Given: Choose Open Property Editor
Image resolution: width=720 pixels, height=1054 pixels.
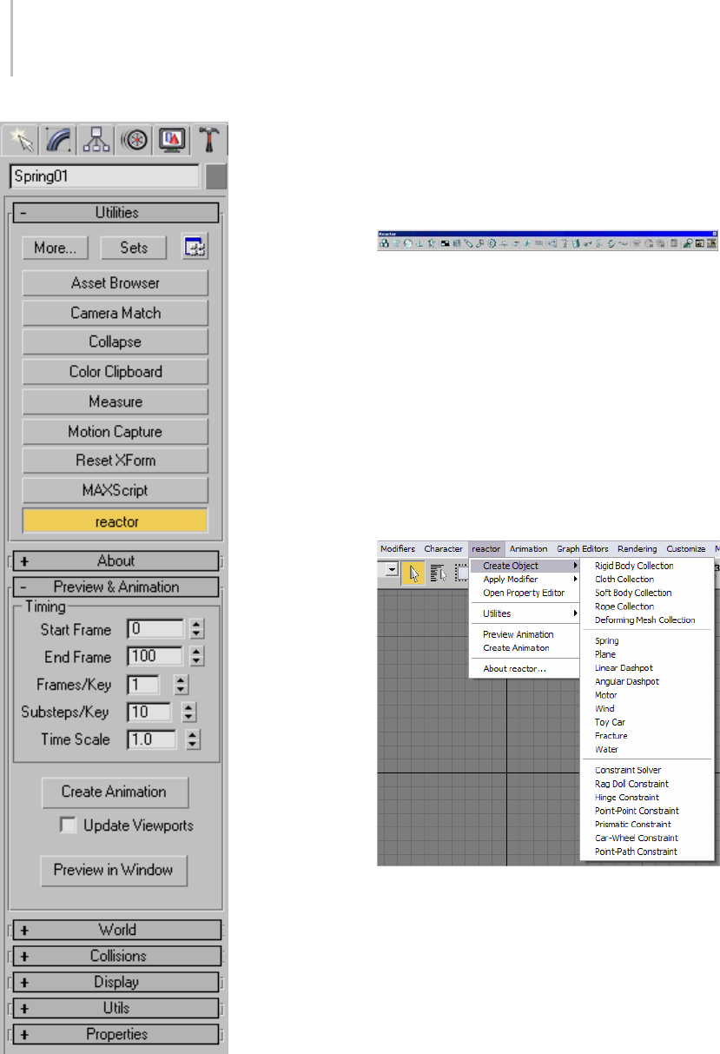Looking at the screenshot, I should [525, 593].
